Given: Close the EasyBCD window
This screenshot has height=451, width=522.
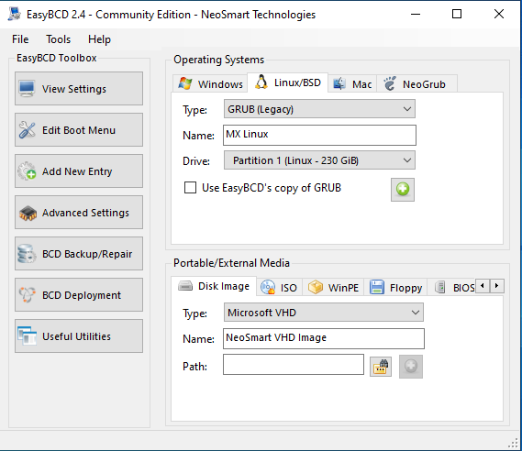Looking at the screenshot, I should [499, 14].
